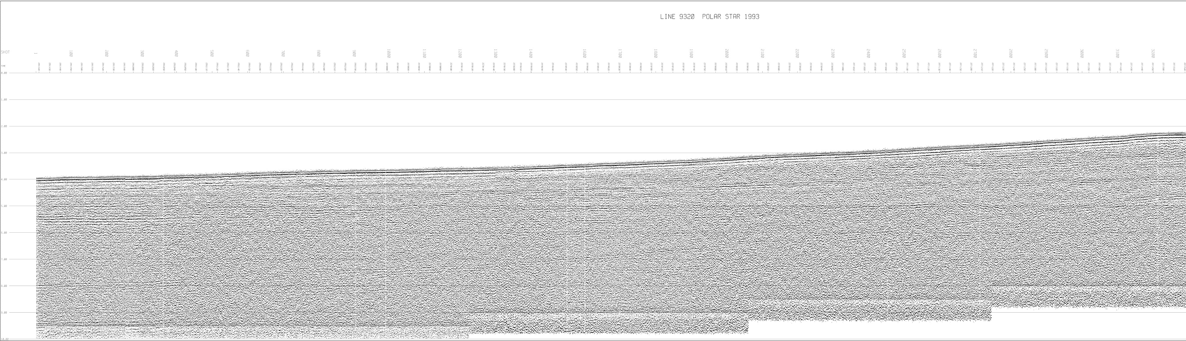Select shot label 100
This screenshot has width=1186, height=341.
[71, 53]
